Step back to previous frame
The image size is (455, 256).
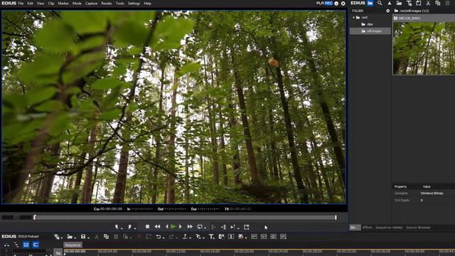coord(167,227)
